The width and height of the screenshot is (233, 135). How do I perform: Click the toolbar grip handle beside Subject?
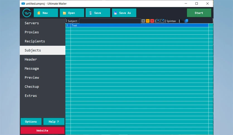point(66,21)
